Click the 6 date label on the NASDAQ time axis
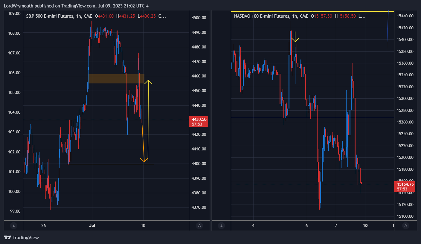Viewport: 421px width, 244px height. pyautogui.click(x=307, y=225)
